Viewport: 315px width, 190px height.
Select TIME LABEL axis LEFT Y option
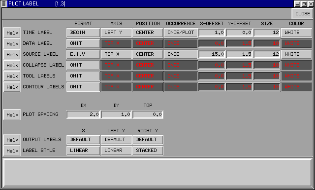[116, 33]
